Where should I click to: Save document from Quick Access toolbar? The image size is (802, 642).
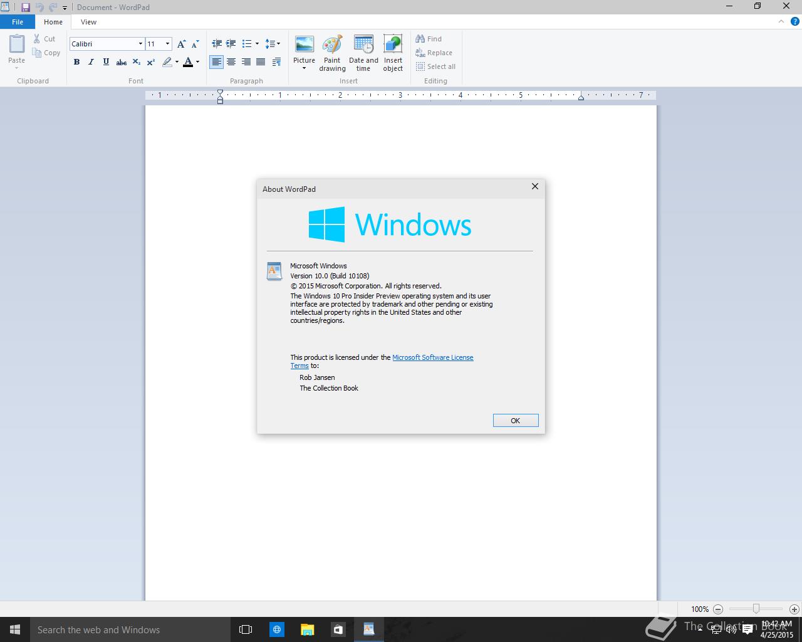[x=26, y=8]
